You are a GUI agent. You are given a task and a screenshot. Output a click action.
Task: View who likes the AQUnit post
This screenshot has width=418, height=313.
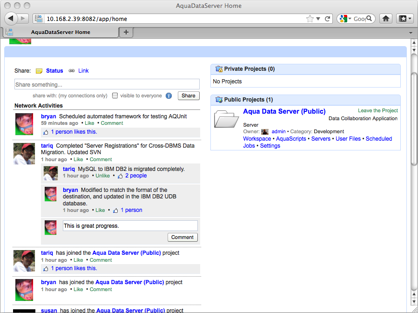(74, 132)
